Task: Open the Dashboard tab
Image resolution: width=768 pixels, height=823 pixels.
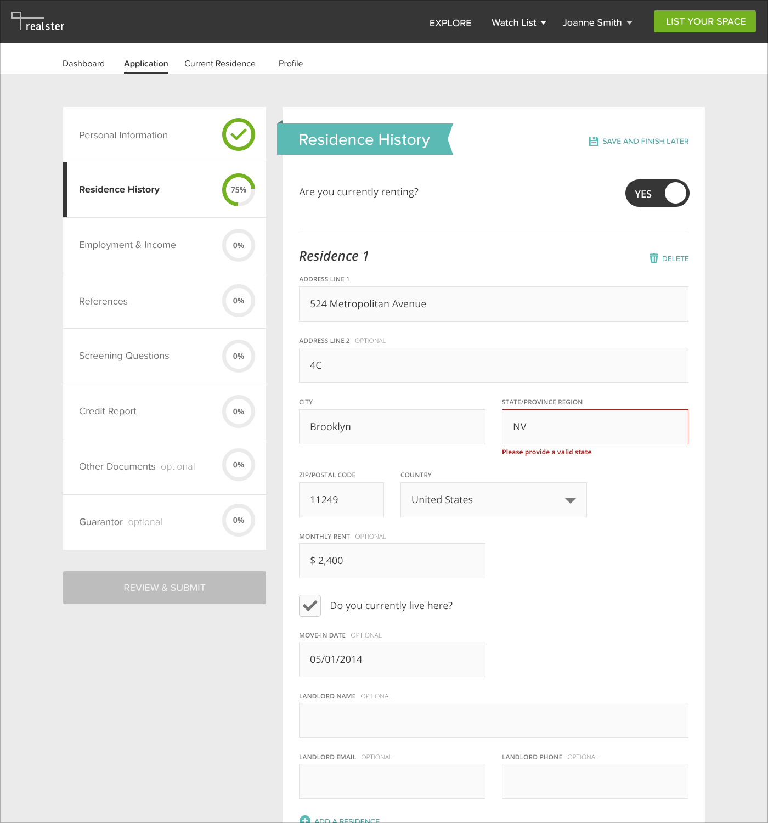Action: [x=83, y=63]
